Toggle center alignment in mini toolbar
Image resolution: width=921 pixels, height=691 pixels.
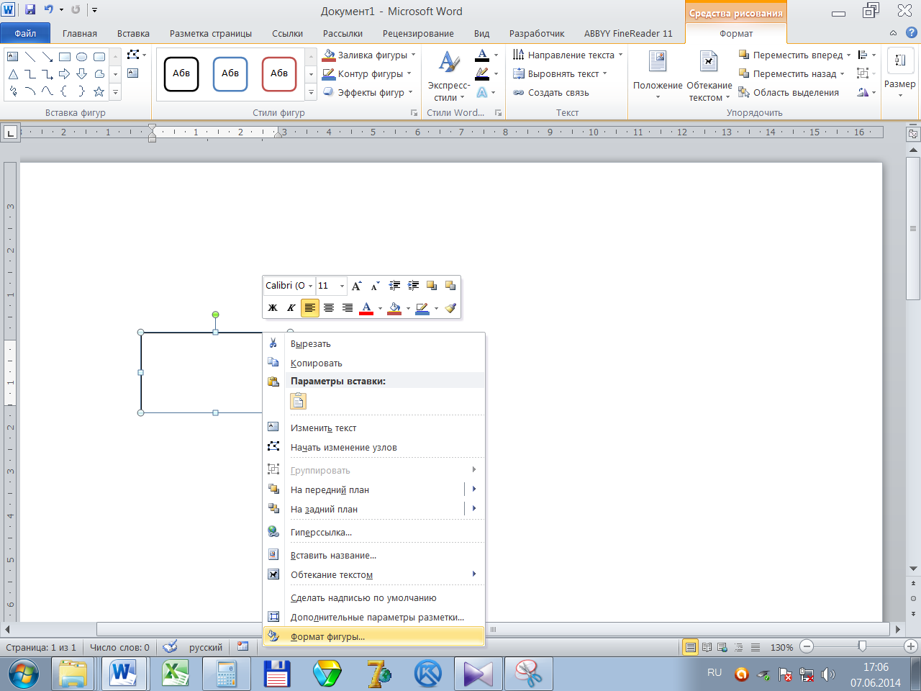coord(329,308)
